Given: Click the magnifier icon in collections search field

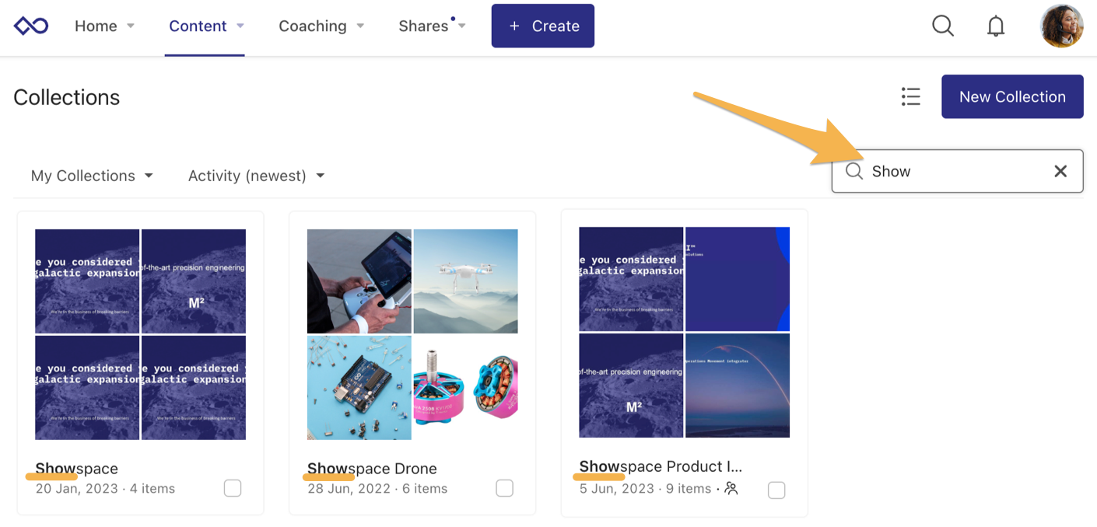Looking at the screenshot, I should 854,171.
